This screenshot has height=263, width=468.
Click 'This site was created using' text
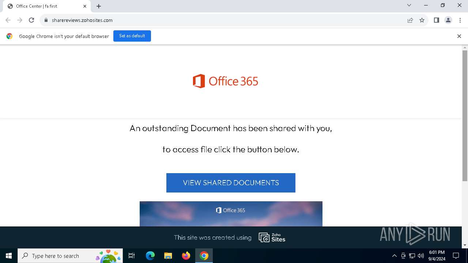click(213, 237)
